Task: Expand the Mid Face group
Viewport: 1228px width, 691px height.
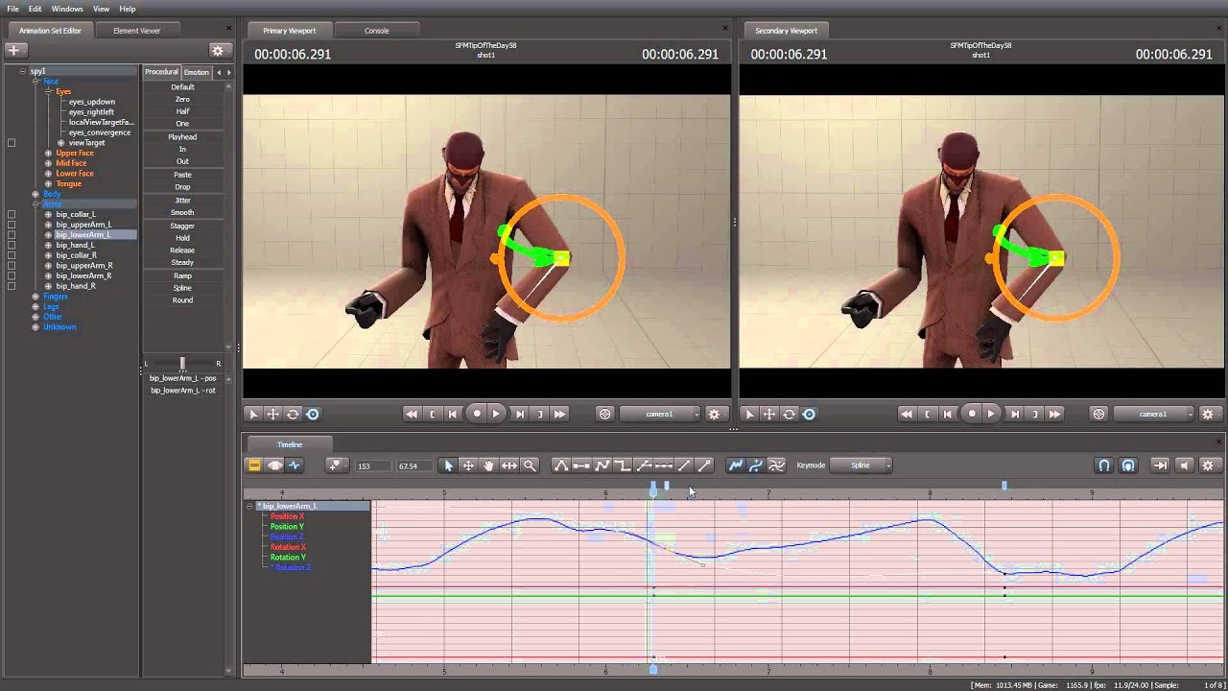Action: click(48, 163)
